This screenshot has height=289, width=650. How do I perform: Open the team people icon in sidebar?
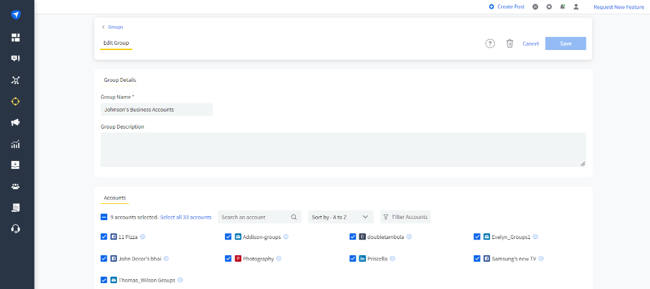pyautogui.click(x=16, y=186)
